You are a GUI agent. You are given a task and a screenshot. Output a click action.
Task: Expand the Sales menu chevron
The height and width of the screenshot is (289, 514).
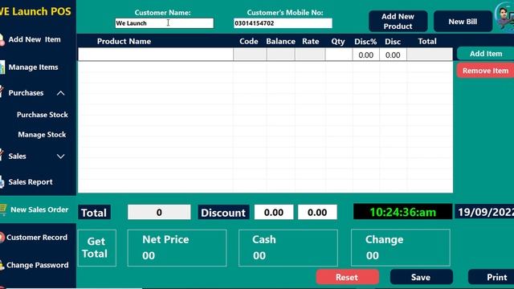pos(61,157)
